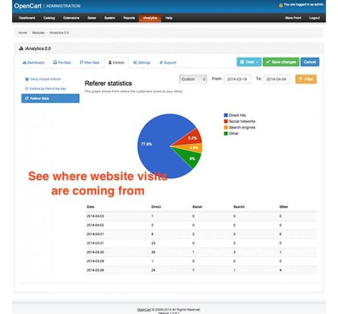Open the Dashboard top menu
338x314 pixels.
tap(27, 18)
